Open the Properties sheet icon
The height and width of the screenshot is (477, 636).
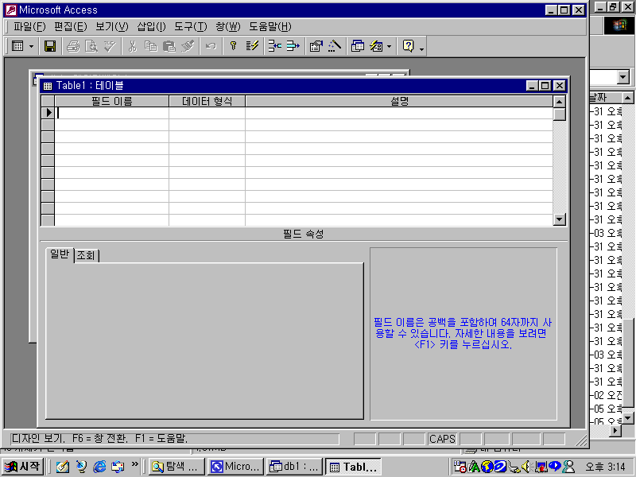click(316, 46)
